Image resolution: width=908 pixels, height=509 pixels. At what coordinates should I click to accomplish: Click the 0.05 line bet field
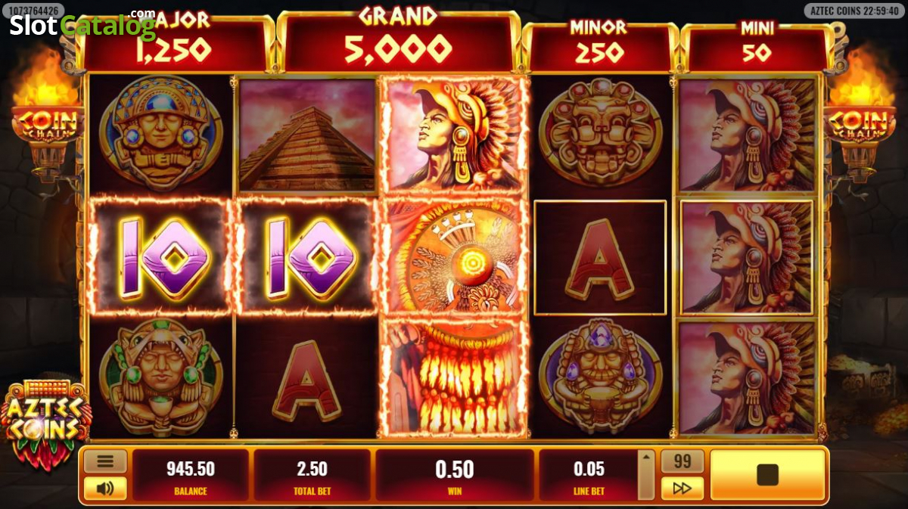[589, 475]
